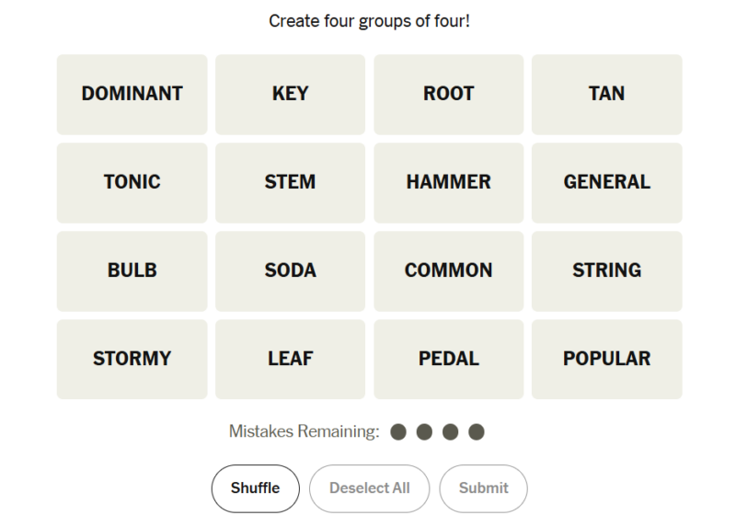Tap the PEDAL tile

point(448,359)
